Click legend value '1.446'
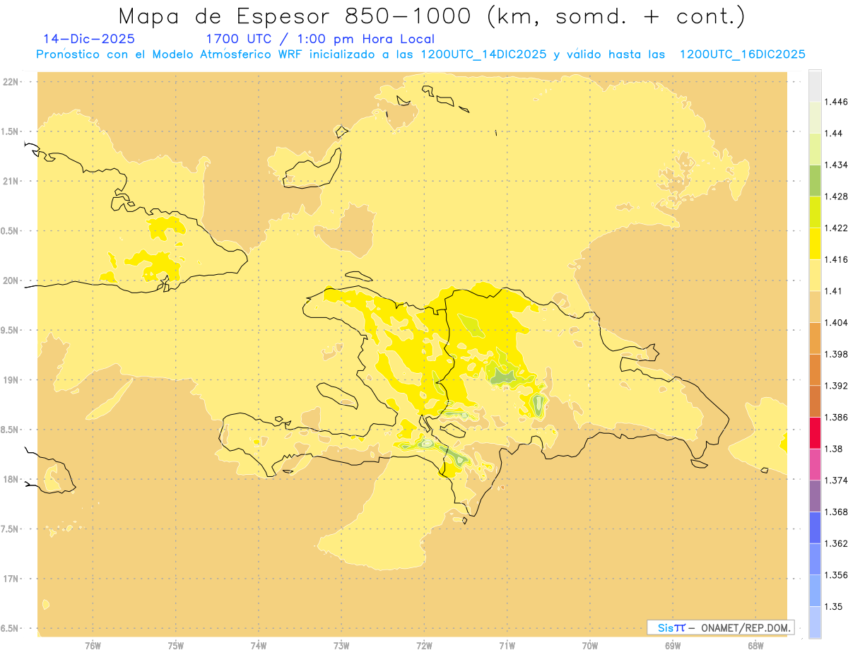848x655 pixels. [836, 102]
